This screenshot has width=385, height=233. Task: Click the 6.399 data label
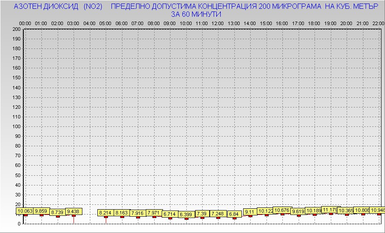(x=186, y=215)
